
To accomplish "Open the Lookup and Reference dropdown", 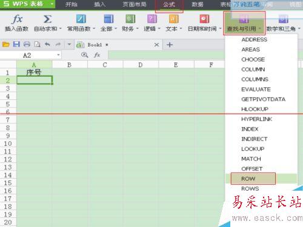I will click(x=244, y=23).
